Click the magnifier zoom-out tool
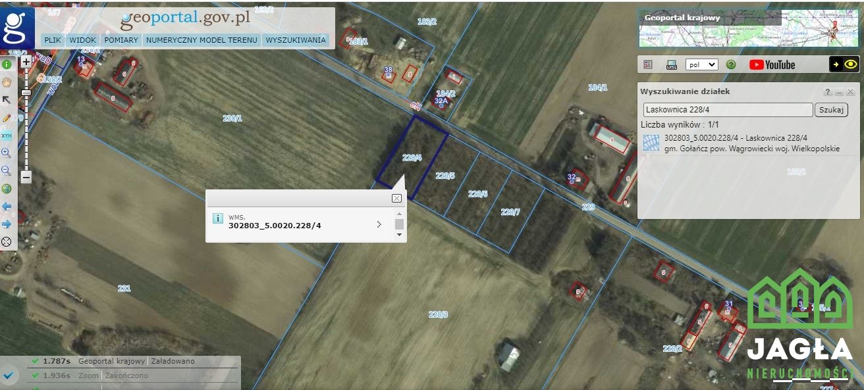Viewport: 864px width, 390px height. (7, 171)
